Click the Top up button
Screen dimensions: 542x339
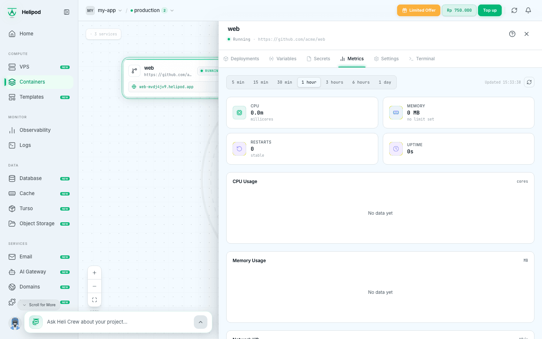(x=490, y=11)
